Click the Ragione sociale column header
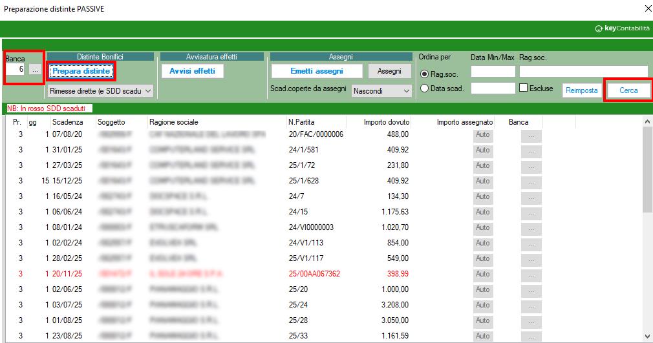Viewport: 653px width, 343px height. pyautogui.click(x=173, y=122)
